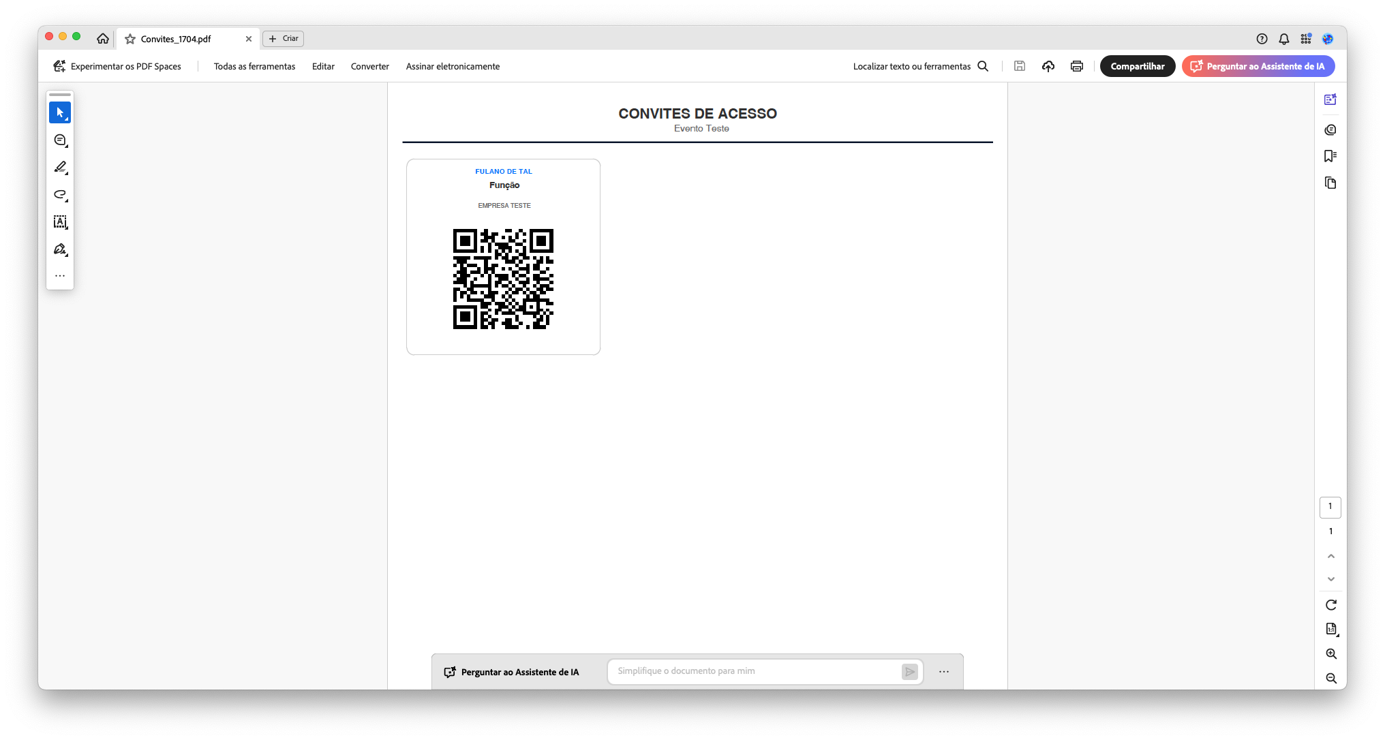Print the document

pyautogui.click(x=1076, y=66)
